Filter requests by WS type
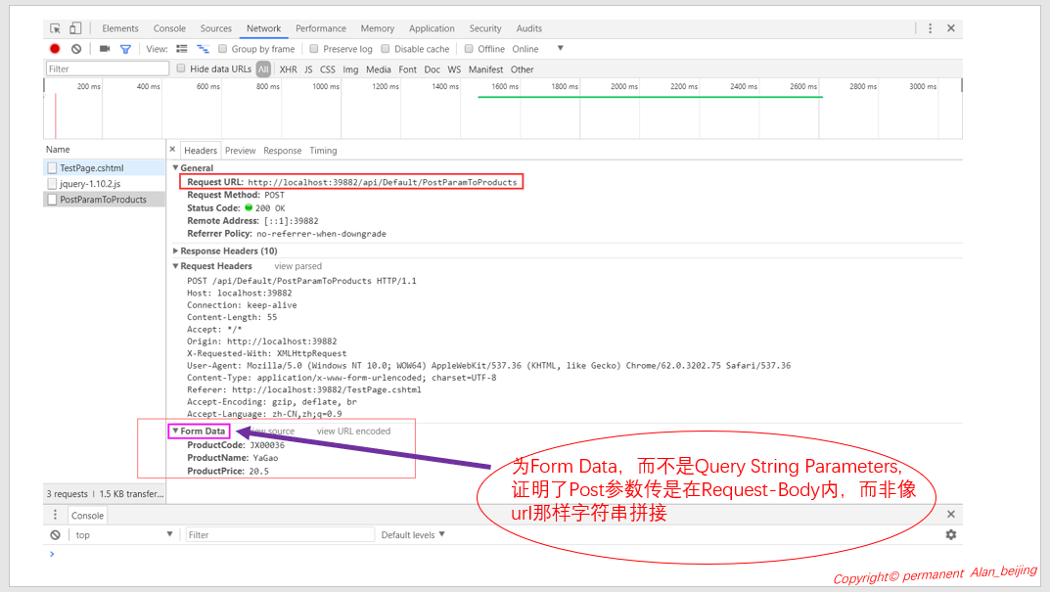This screenshot has height=592, width=1050. [454, 68]
